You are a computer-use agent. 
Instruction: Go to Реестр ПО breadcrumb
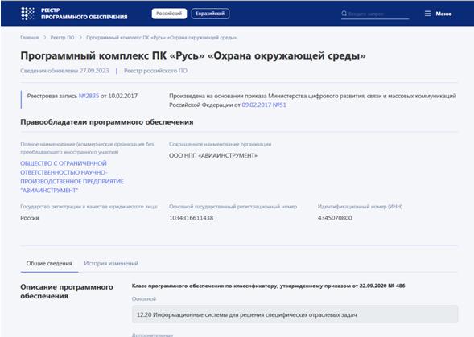click(x=62, y=38)
